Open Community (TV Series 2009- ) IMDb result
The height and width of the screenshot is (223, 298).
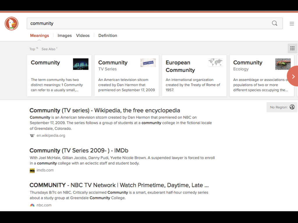[79, 151]
